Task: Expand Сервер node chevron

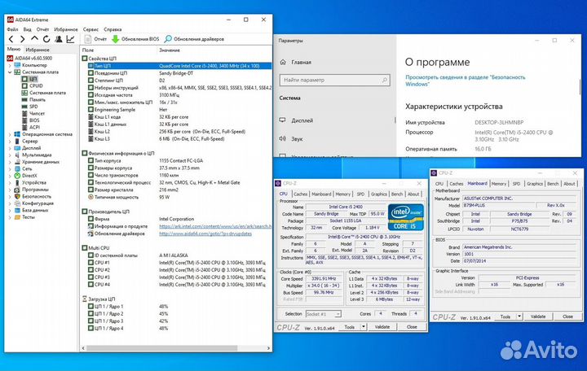Action: coord(10,142)
